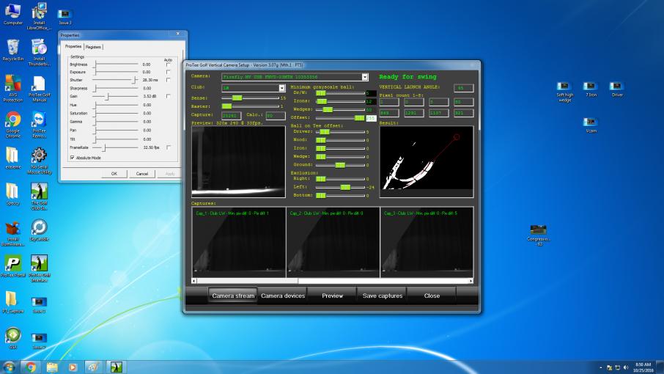The width and height of the screenshot is (664, 374).
Task: Click the Cap_2 capture thumbnail
Action: (x=333, y=242)
